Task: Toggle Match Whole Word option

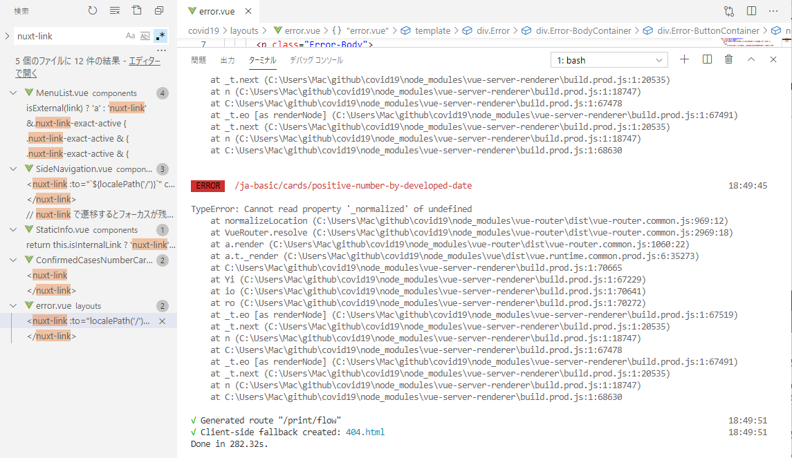Action: pyautogui.click(x=145, y=36)
